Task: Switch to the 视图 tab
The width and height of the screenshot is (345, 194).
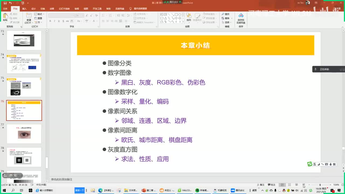Action: coord(86,9)
